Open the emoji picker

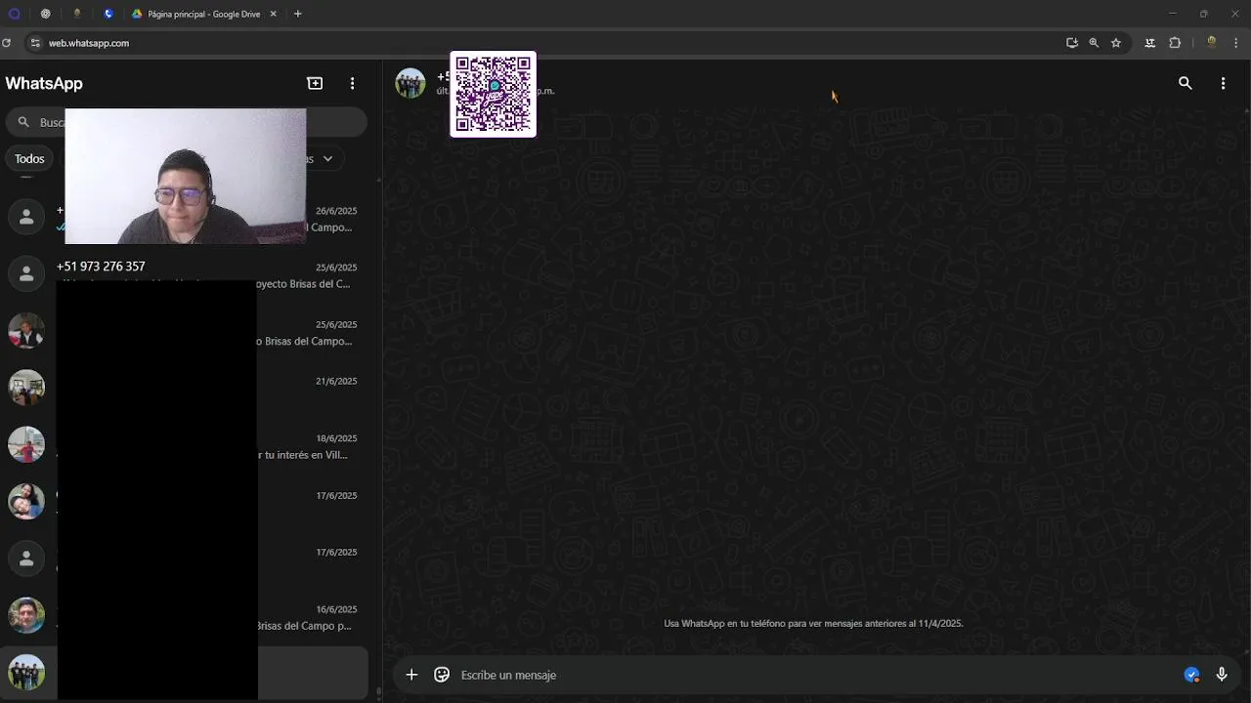[442, 675]
